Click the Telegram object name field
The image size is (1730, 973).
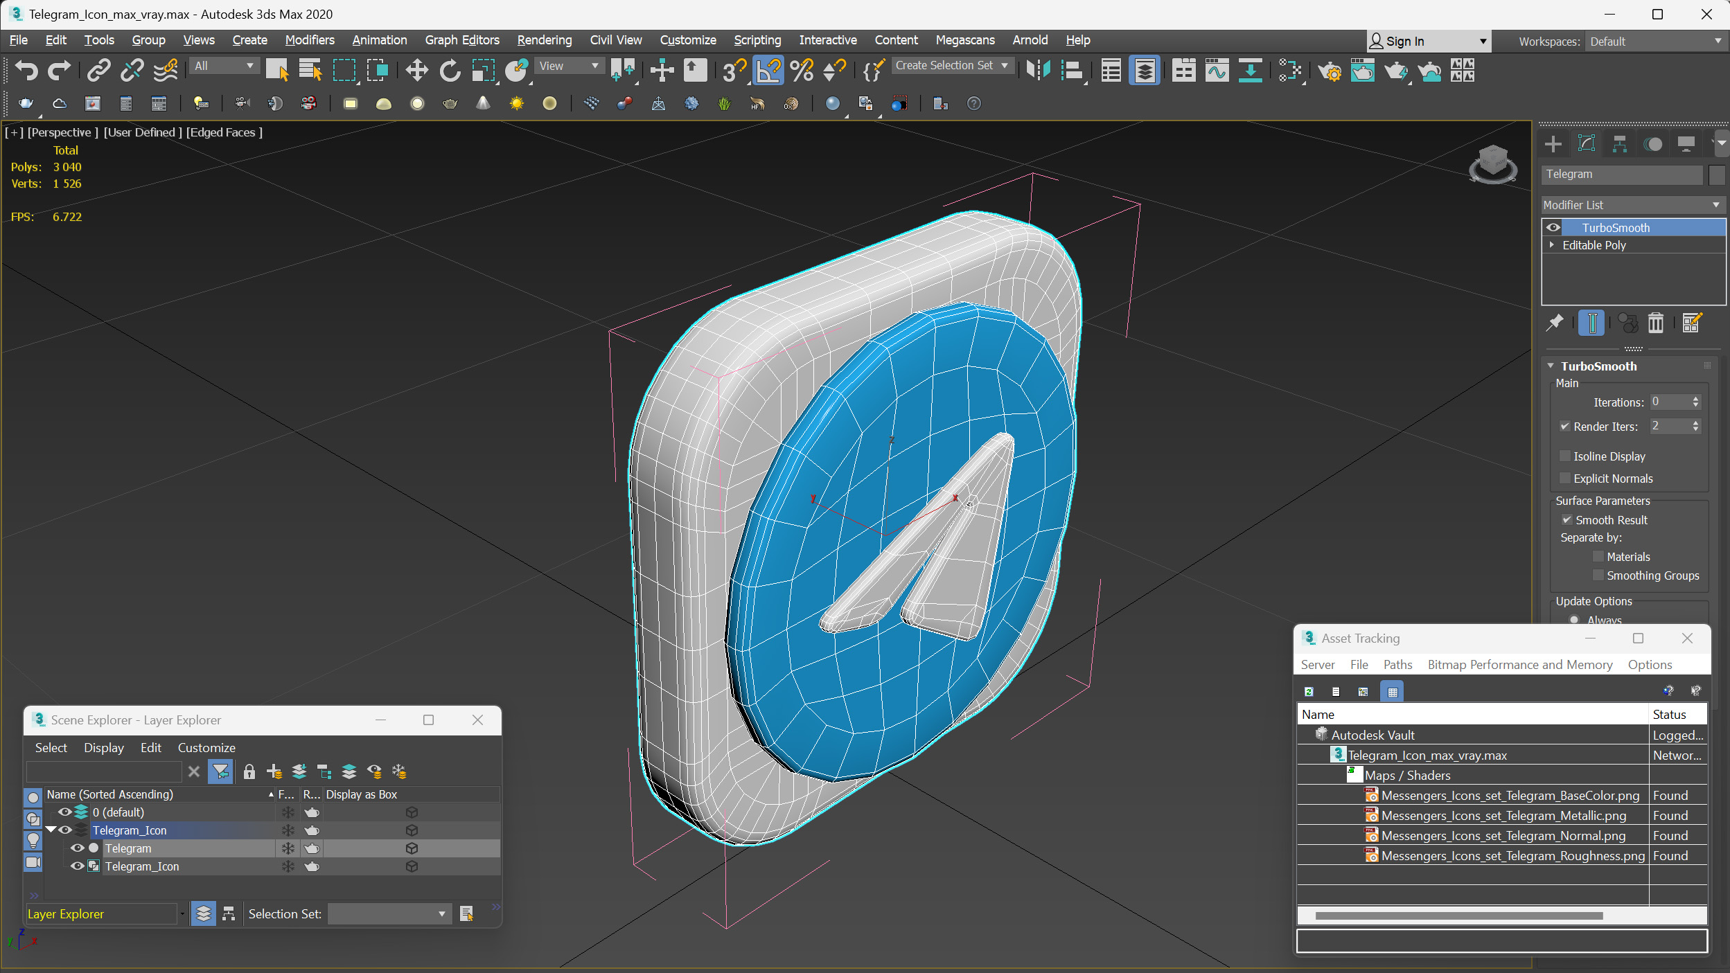(x=1621, y=175)
